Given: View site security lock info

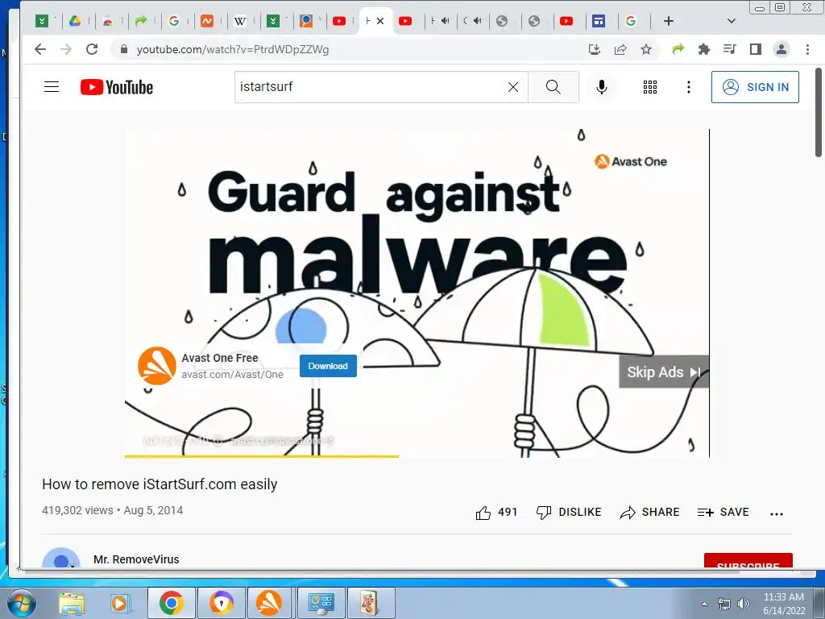Looking at the screenshot, I should click(x=124, y=49).
